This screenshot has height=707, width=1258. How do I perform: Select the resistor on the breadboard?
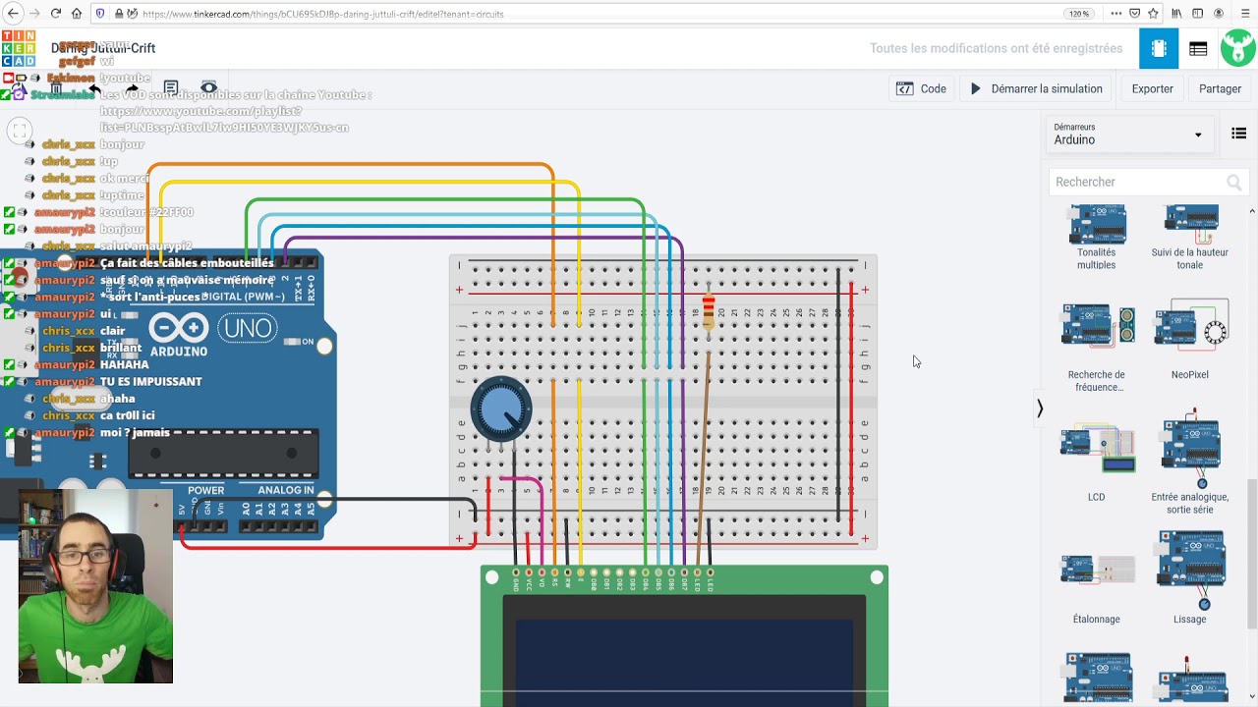point(709,311)
